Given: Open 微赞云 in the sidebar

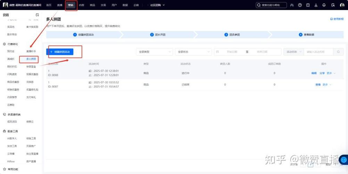Looking at the screenshot, I should [30, 122].
